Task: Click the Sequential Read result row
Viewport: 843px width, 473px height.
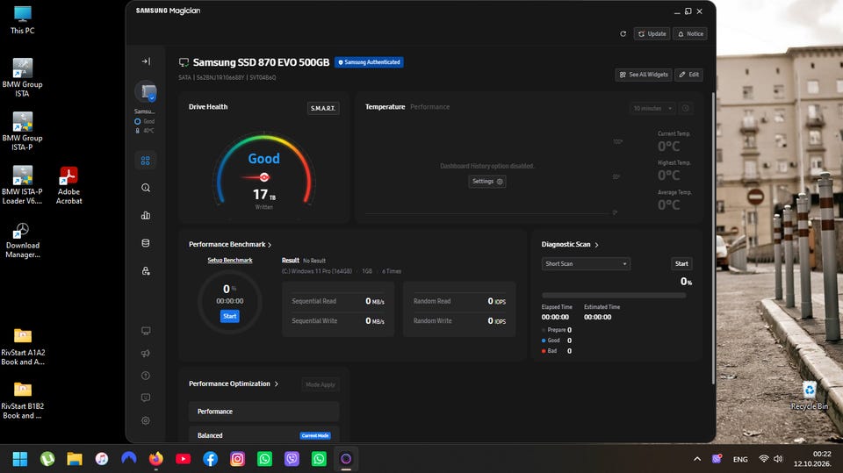Action: pos(338,301)
